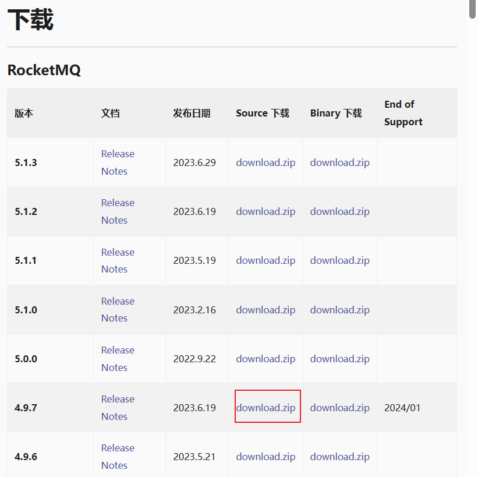Open Release Notes for version 4.9.7
478x477 pixels.
tap(118, 408)
